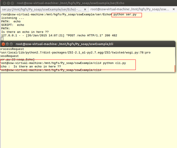The height and width of the screenshot is (148, 177).
Task: Maximize the ser/Echo background terminal window
Action: click(12, 3)
